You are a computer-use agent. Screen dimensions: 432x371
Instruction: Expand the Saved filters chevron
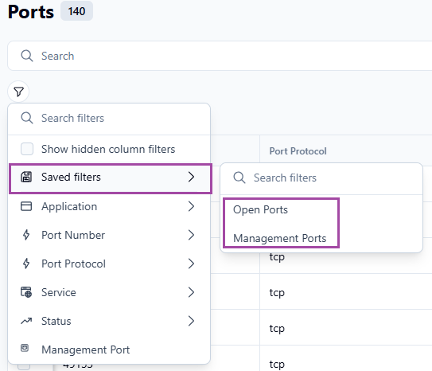[191, 177]
